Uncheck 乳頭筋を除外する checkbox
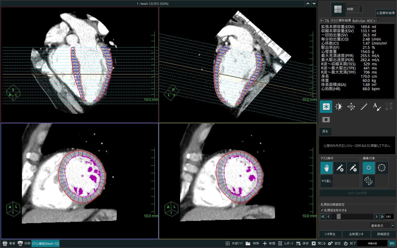The width and height of the screenshot is (397, 248). click(322, 210)
